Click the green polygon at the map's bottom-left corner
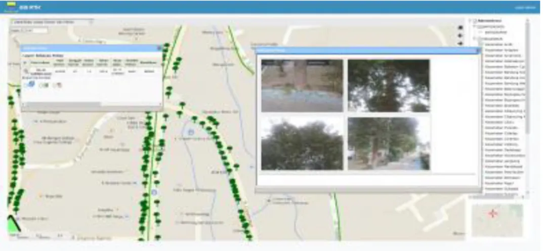 coord(13,224)
